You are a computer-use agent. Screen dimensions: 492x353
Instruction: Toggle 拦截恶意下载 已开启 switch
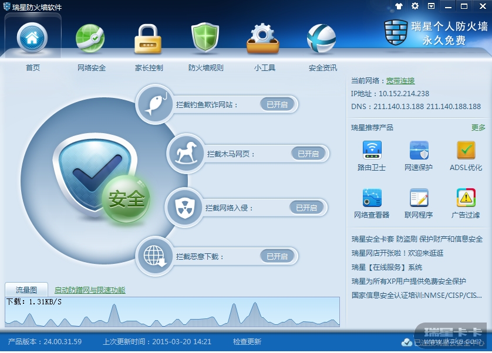(x=277, y=256)
